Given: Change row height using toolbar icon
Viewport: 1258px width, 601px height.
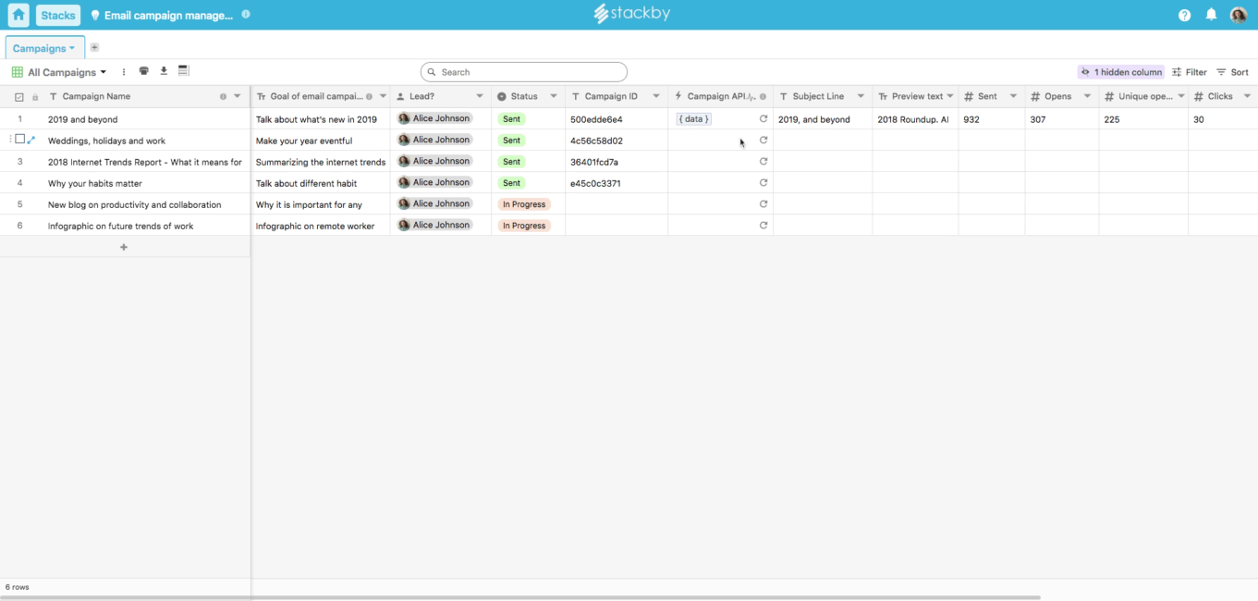Looking at the screenshot, I should (183, 71).
